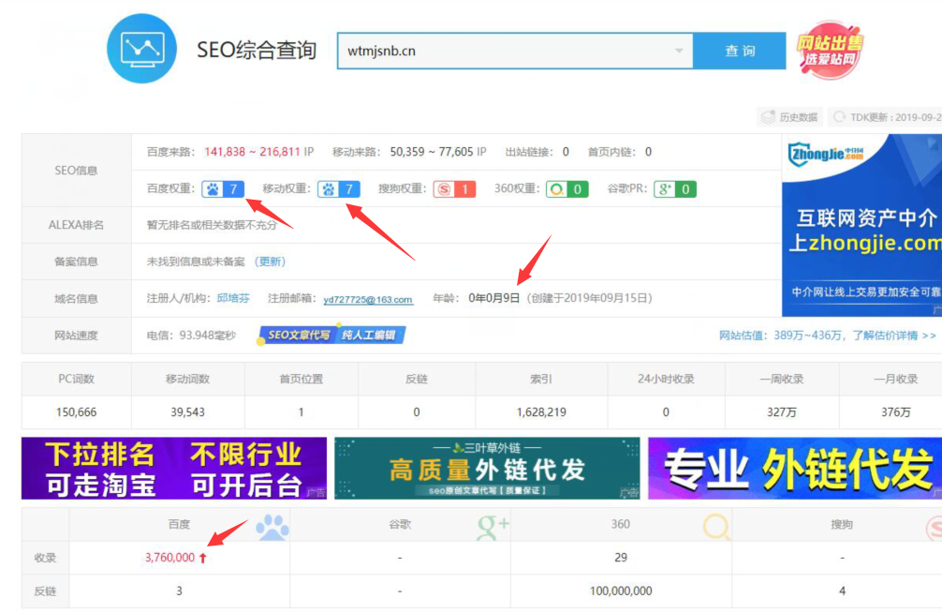Click registrant name 邱培芬 link

233,298
